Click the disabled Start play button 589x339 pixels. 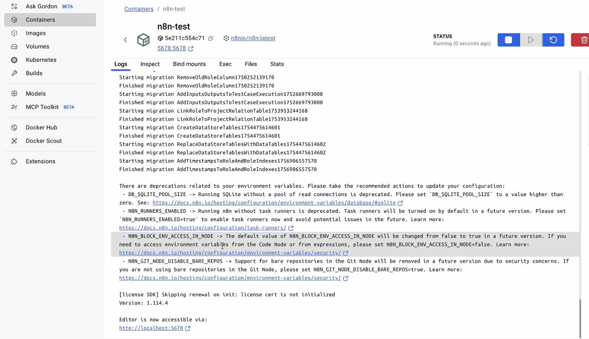[x=531, y=40]
